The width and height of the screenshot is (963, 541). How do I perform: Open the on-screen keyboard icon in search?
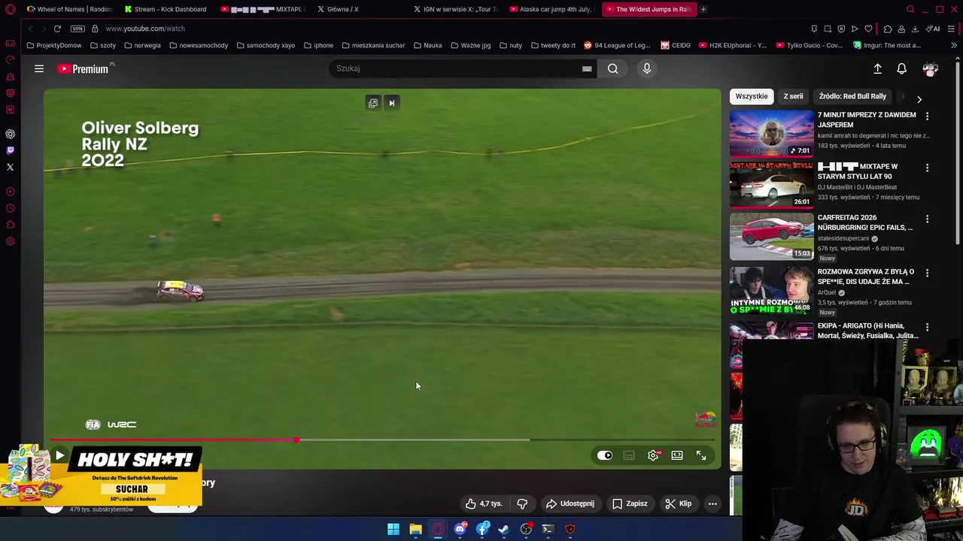point(587,69)
